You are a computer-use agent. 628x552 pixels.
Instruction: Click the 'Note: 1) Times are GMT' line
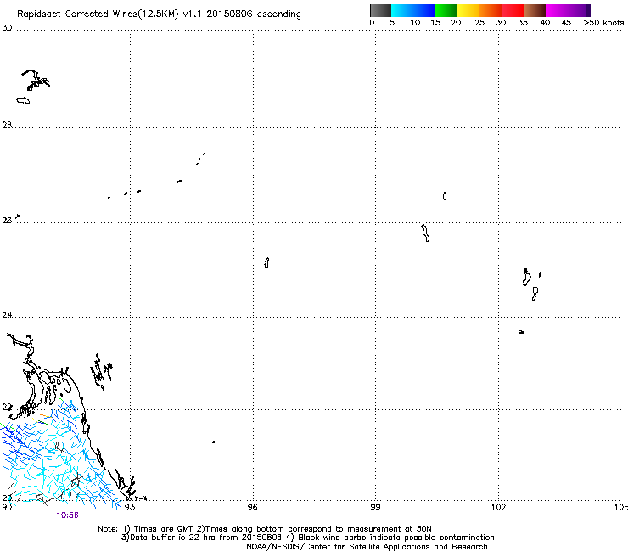(265, 529)
